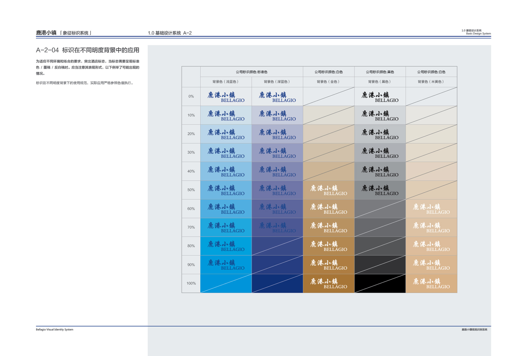Select the white logo on 100% gold background

point(329,283)
